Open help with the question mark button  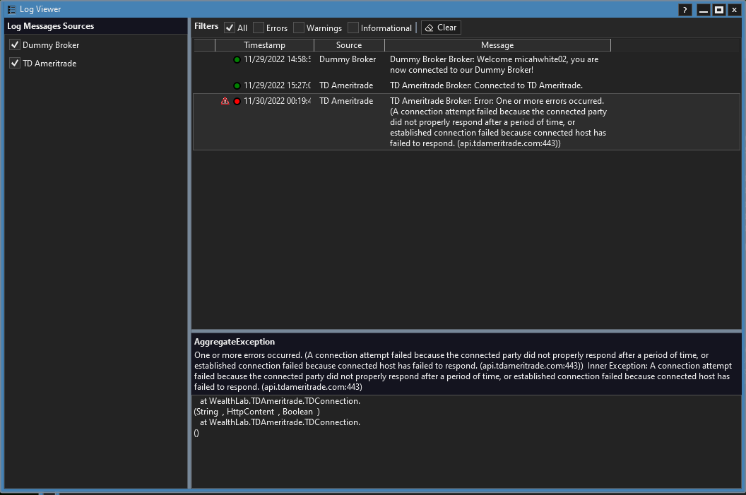point(685,10)
